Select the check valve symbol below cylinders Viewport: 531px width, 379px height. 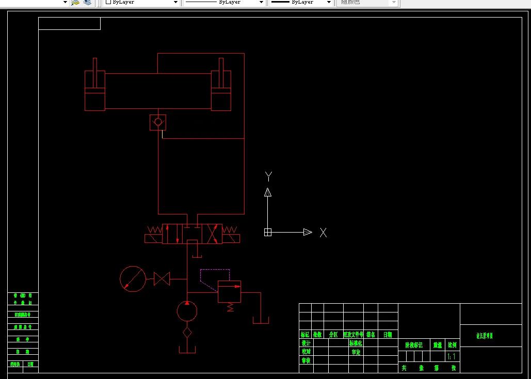158,122
